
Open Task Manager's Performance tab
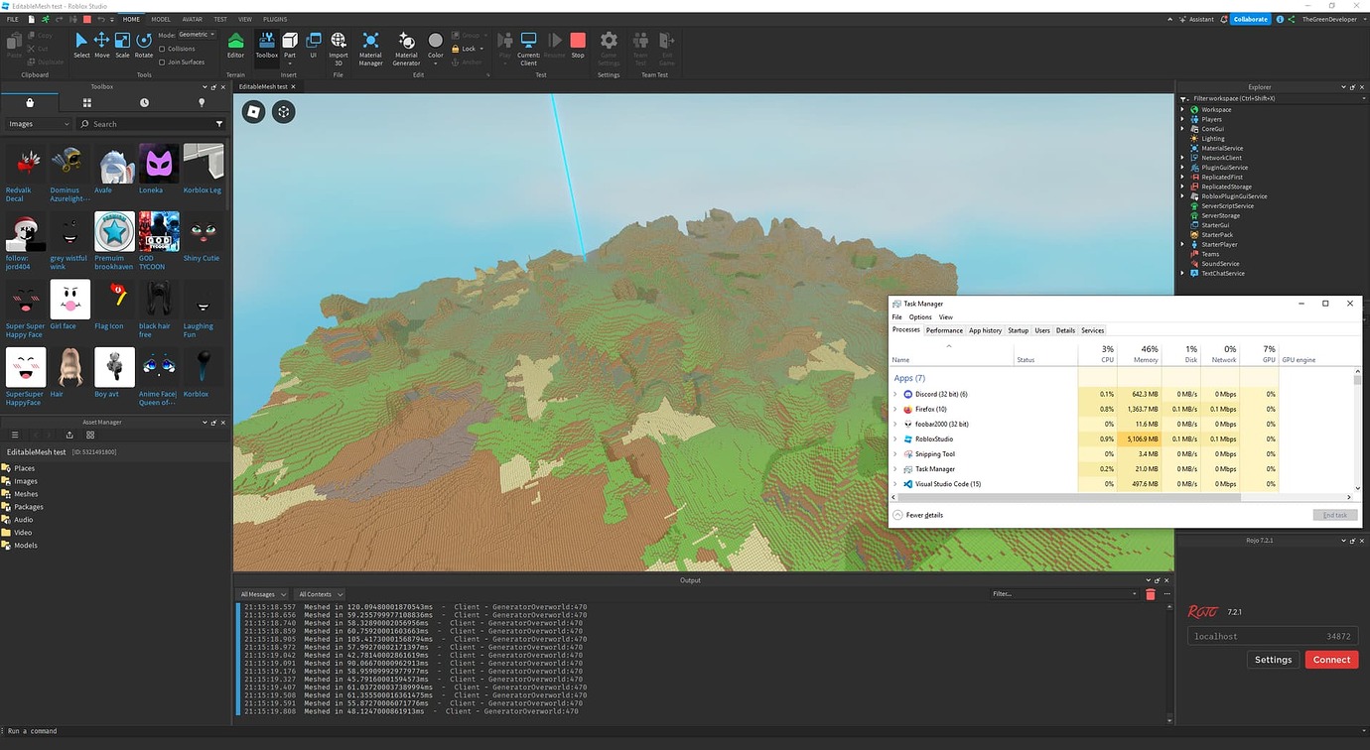[944, 329]
